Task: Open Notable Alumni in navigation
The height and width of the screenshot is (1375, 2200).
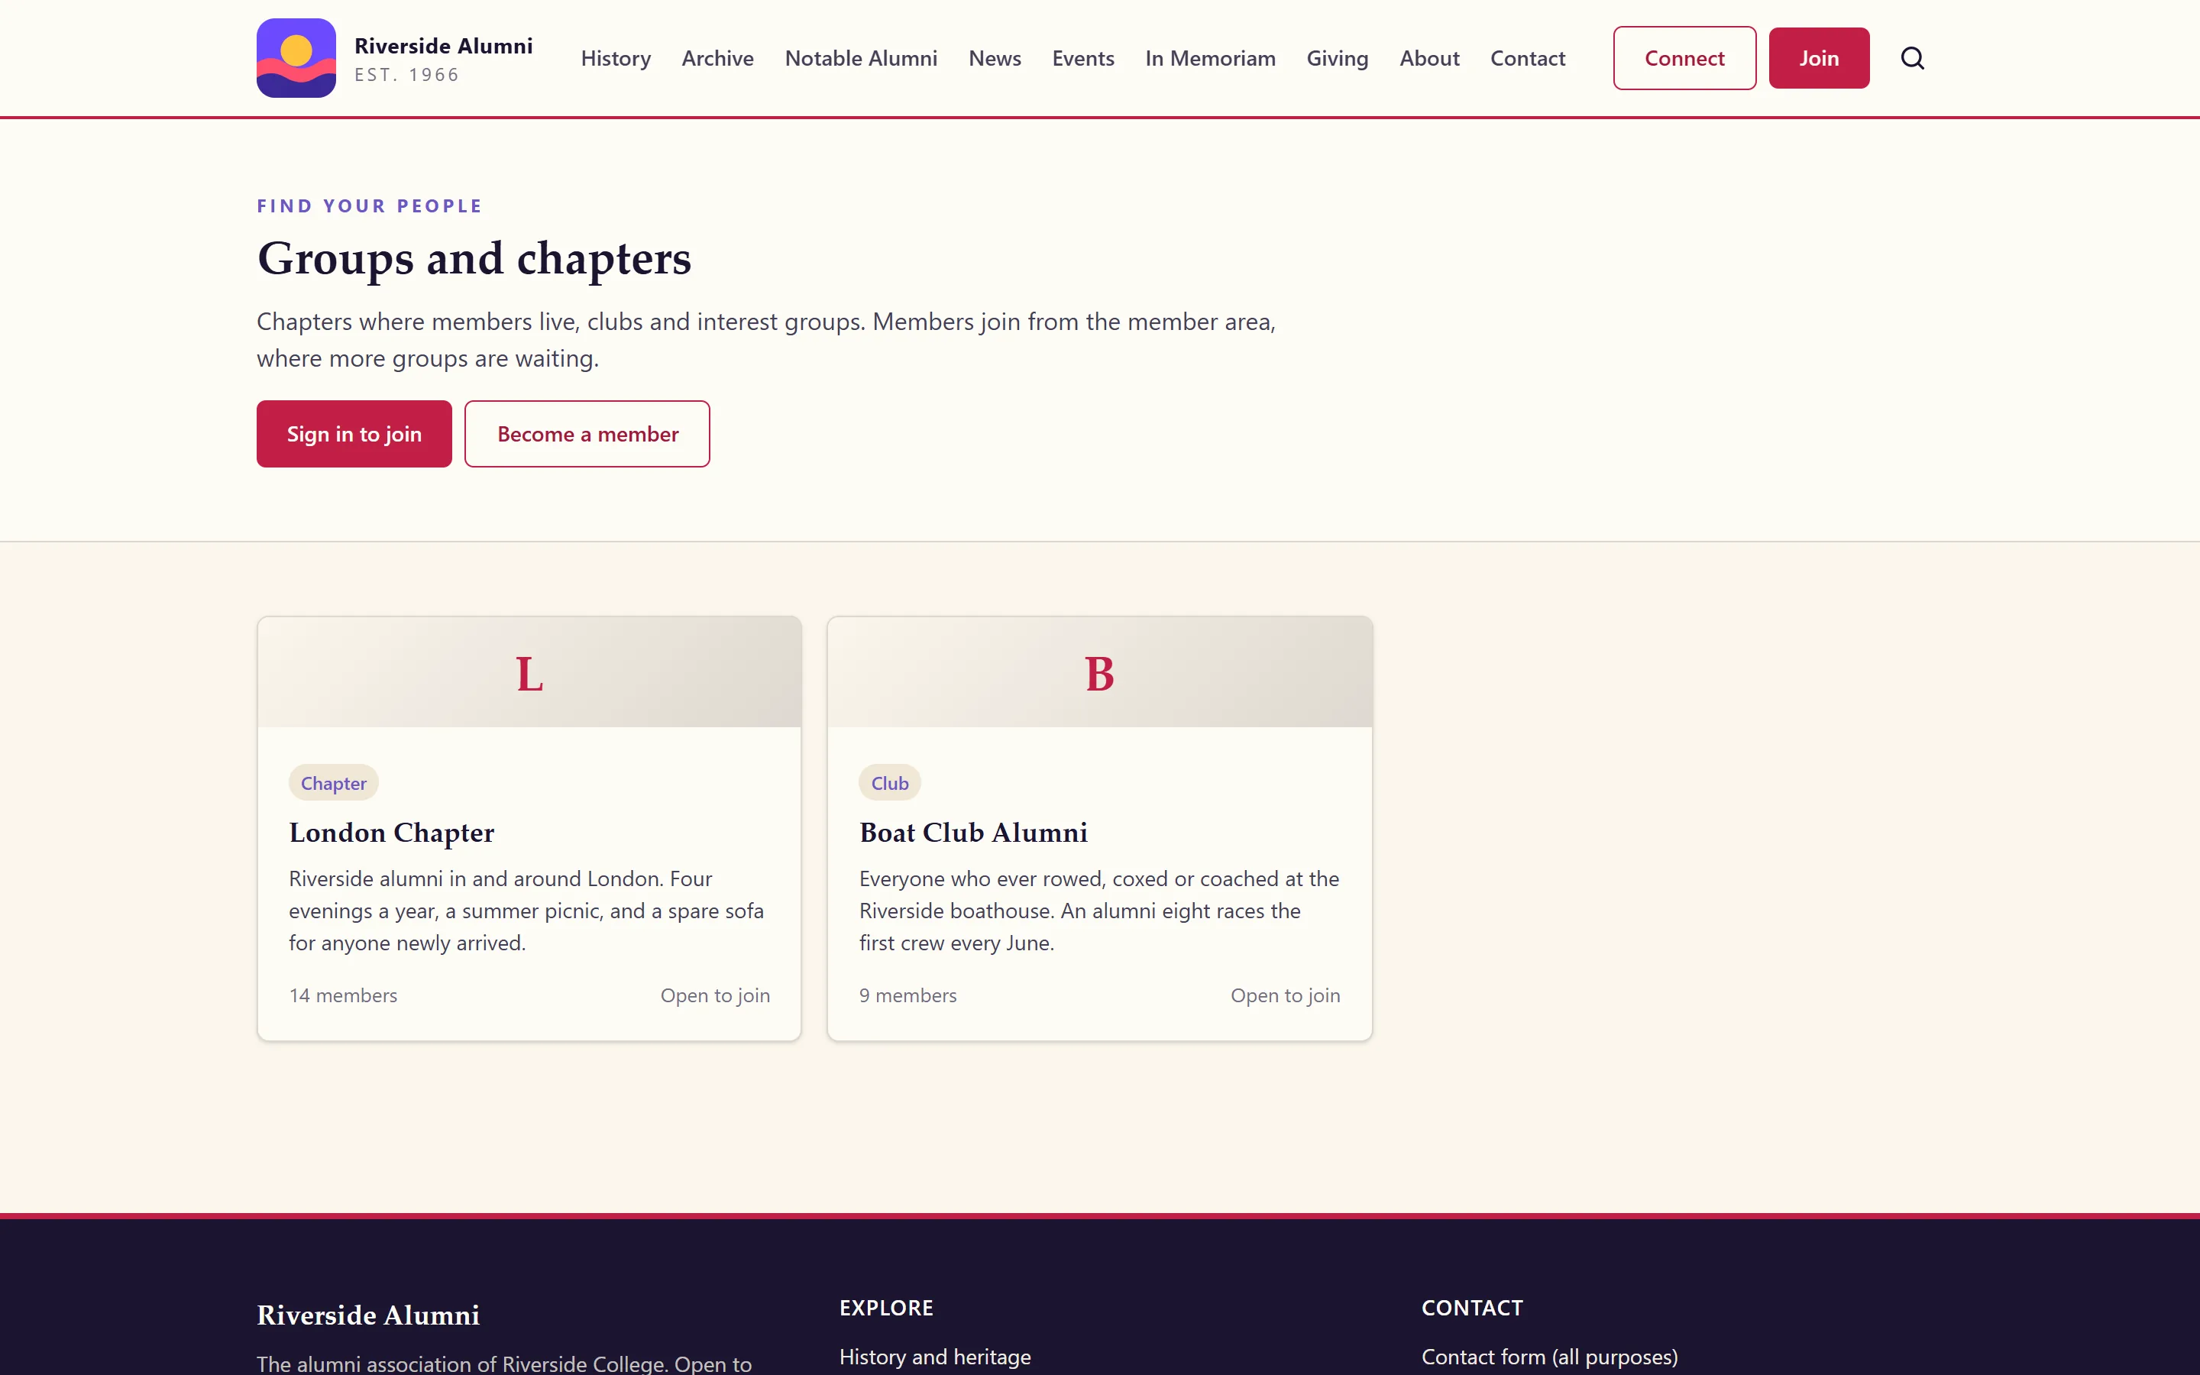Action: 861,58
